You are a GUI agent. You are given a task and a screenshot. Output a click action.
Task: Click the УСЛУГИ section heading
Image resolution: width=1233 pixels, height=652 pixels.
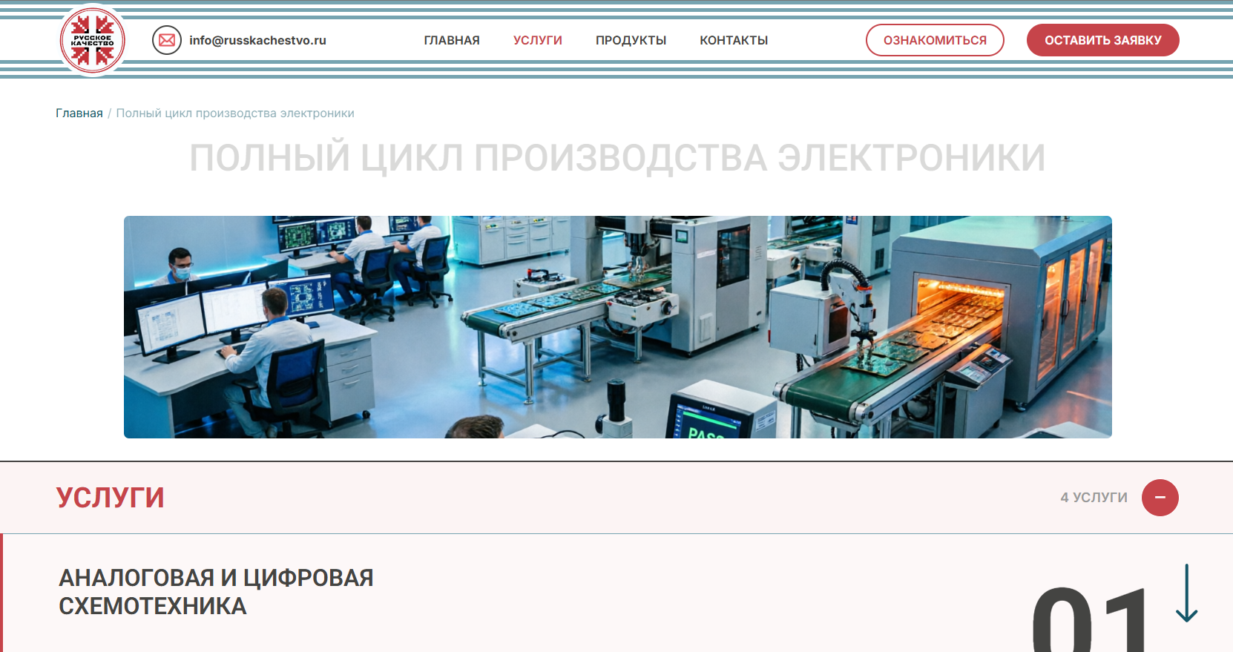(111, 498)
